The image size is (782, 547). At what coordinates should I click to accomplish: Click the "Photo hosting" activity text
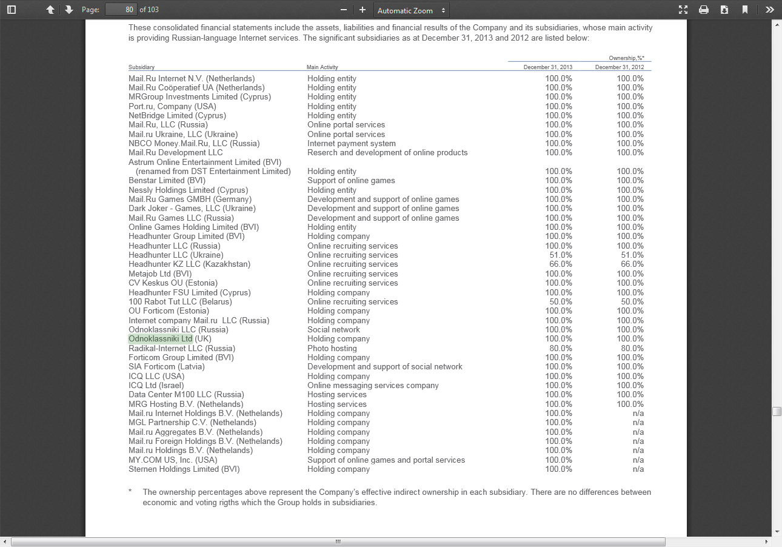pyautogui.click(x=332, y=349)
